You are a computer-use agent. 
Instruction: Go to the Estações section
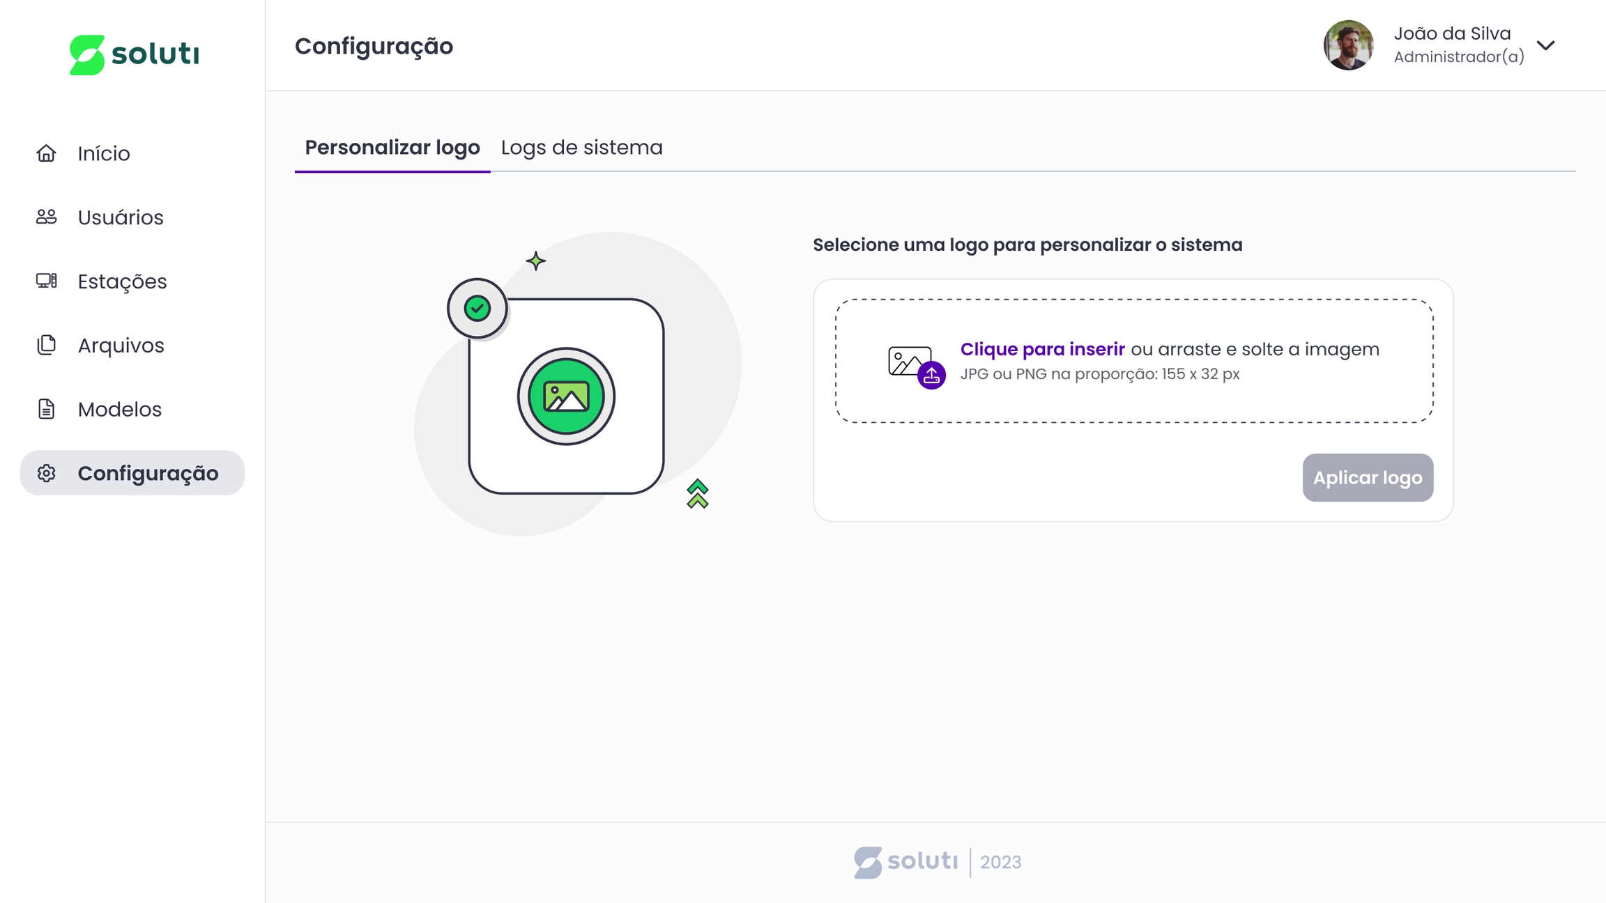[122, 281]
